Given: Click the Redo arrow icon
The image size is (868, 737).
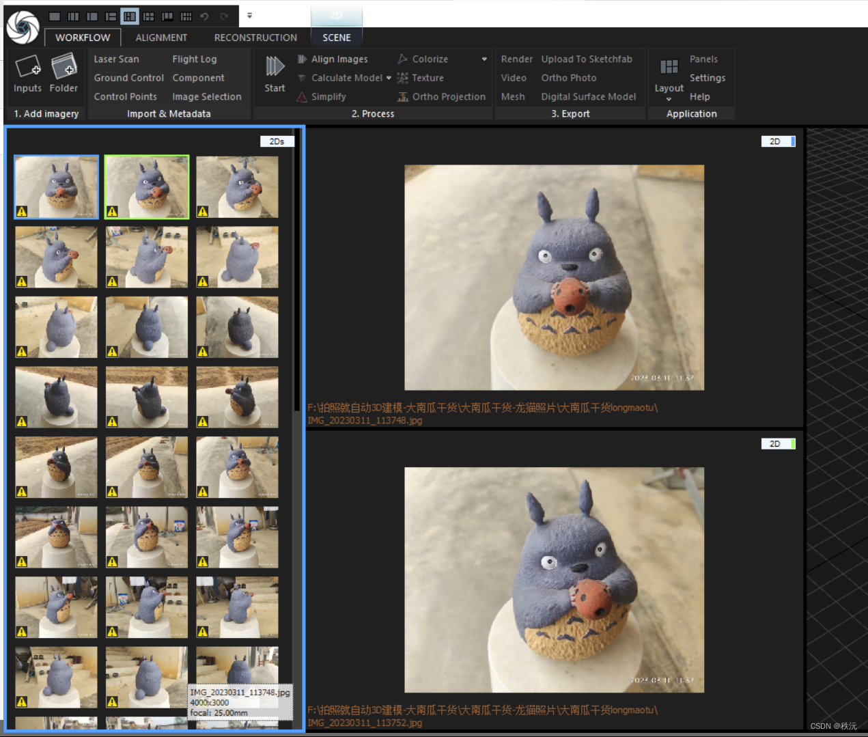Looking at the screenshot, I should [x=223, y=16].
